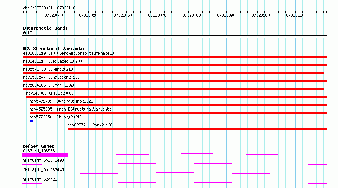Click ruler position 87323050
Screen dimensions: 338x188
tap(88, 15)
